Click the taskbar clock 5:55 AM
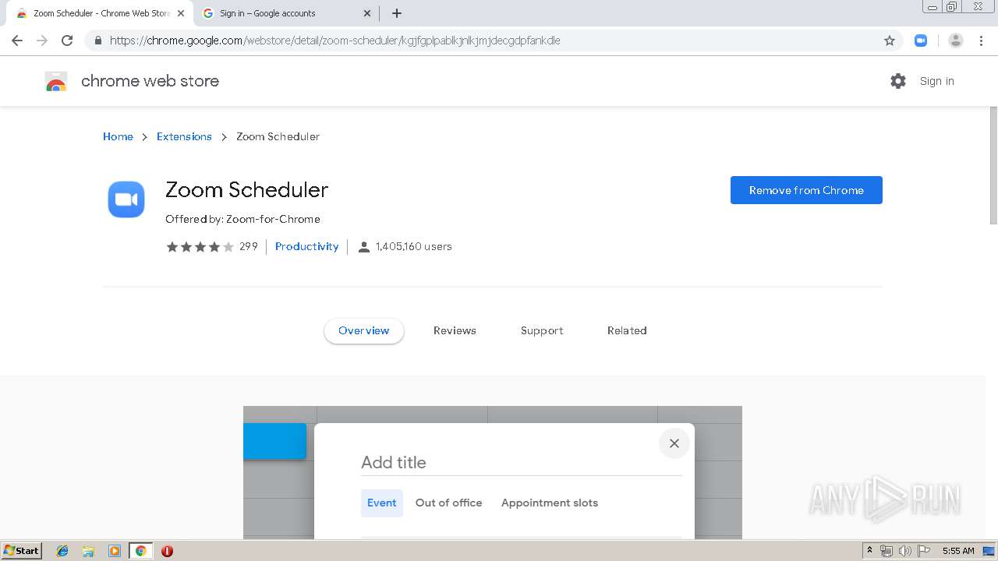Image resolution: width=998 pixels, height=561 pixels. point(958,551)
